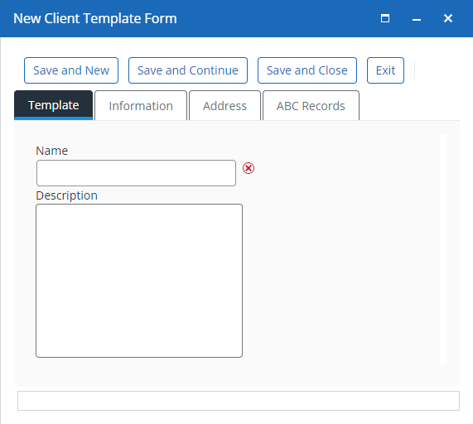Viewport: 473px width, 424px height.
Task: Click the Description field label
Action: [x=66, y=195]
